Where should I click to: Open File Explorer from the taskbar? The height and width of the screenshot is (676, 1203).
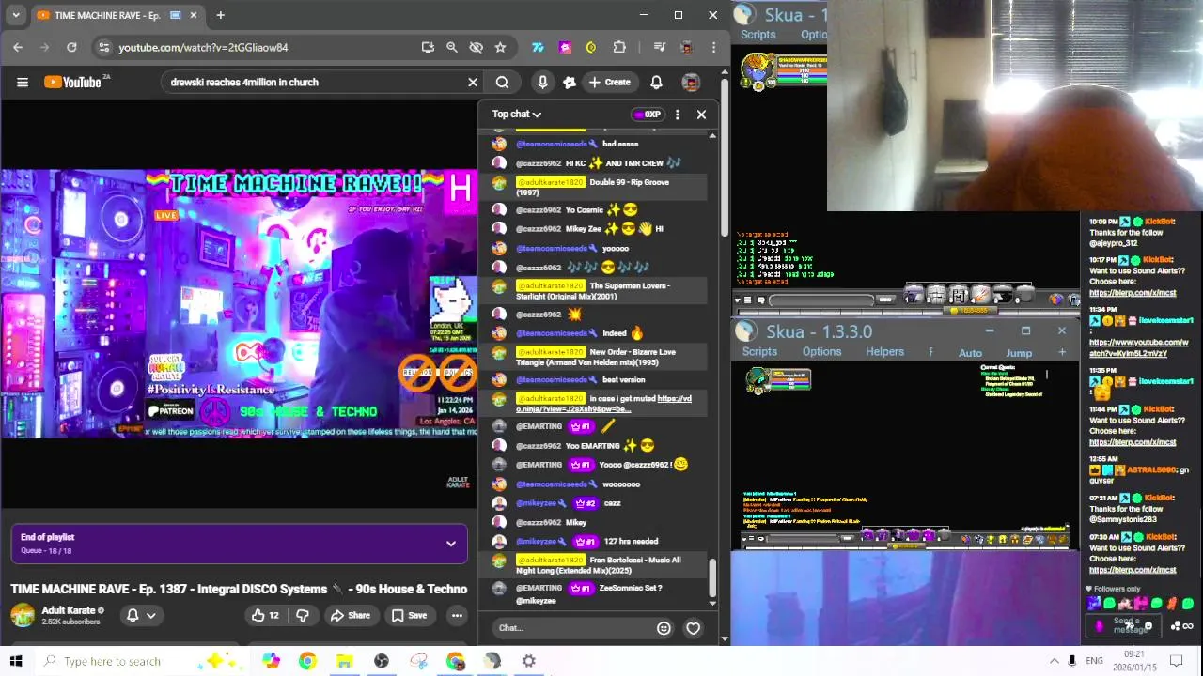coord(344,661)
